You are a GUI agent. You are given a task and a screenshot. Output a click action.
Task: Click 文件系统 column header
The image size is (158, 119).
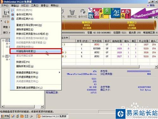(x=97, y=41)
